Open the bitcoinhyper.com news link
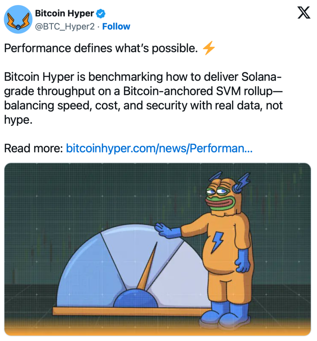Screen dimensions: 317x341 (x=159, y=149)
